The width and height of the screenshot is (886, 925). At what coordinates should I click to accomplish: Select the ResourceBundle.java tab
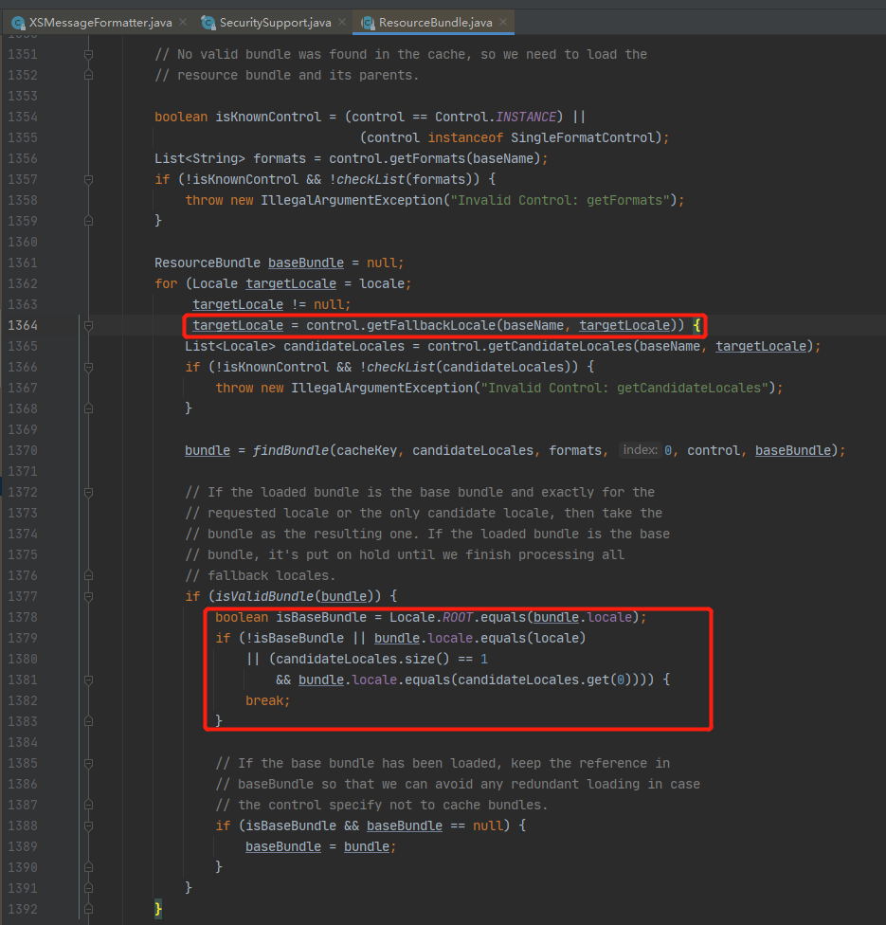coord(435,23)
